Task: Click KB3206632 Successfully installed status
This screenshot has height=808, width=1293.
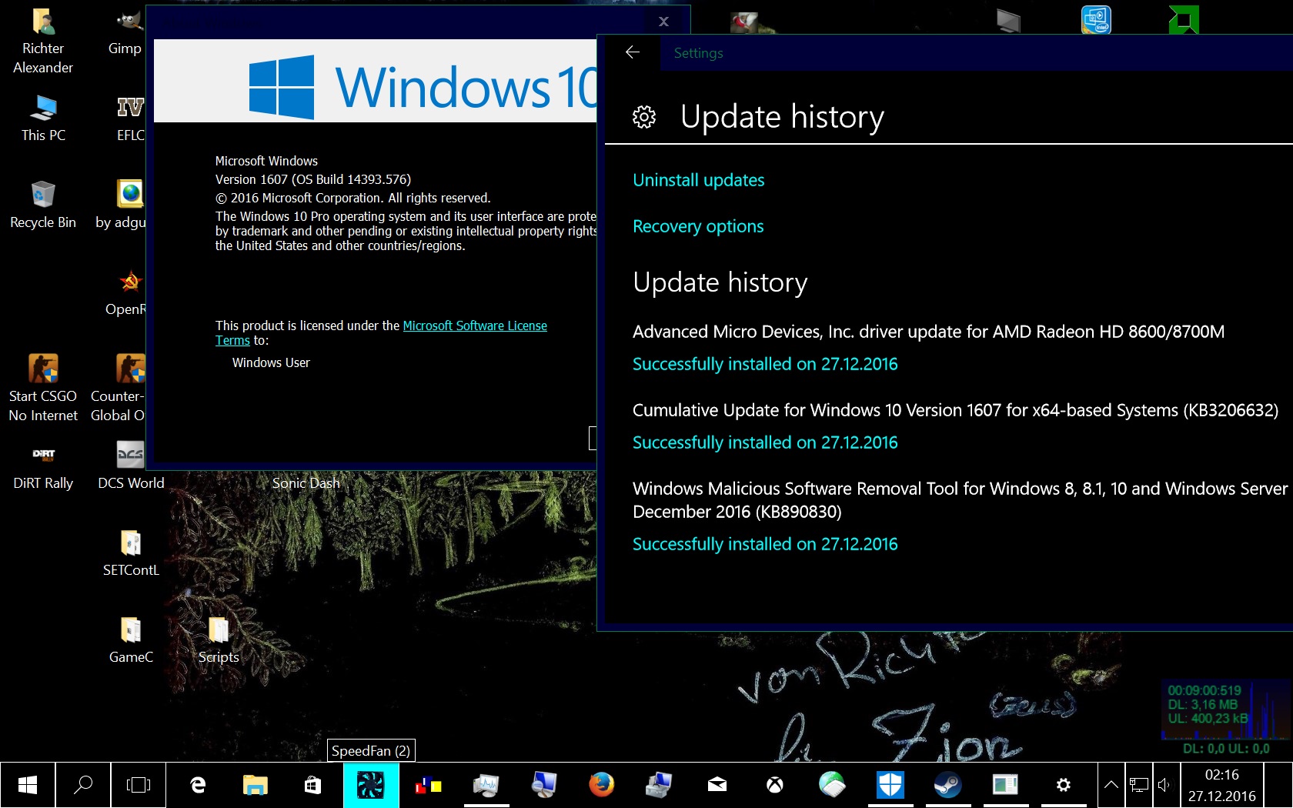Action: 765,442
